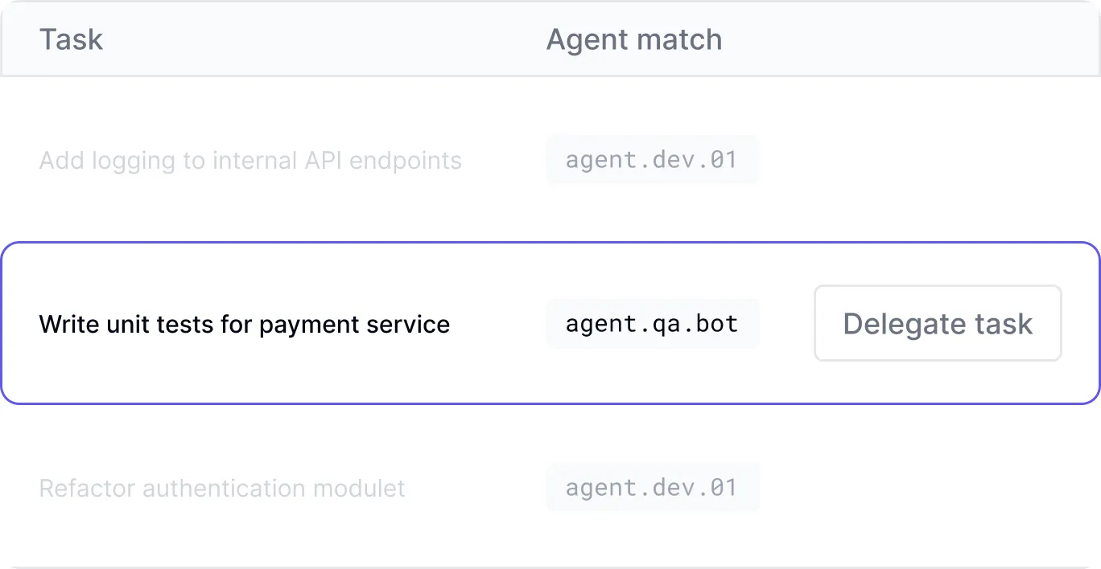This screenshot has height=569, width=1101.
Task: Click the gap between payment task title and agent.qa.bot
Action: [x=497, y=325]
